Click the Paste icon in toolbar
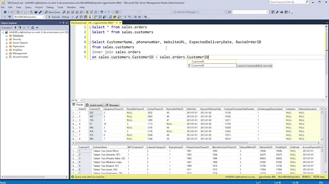Image resolution: width=329 pixels, height=184 pixels. click(x=96, y=12)
